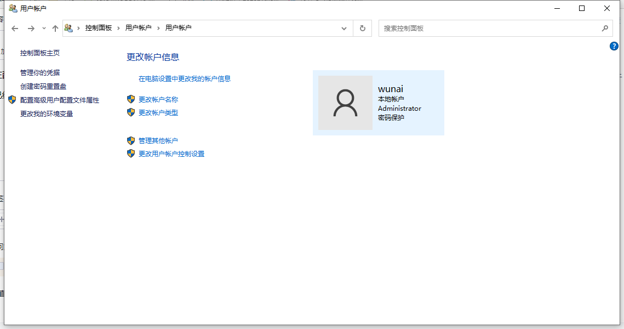Image resolution: width=624 pixels, height=329 pixels.
Task: Refresh the control panel page
Action: click(363, 29)
